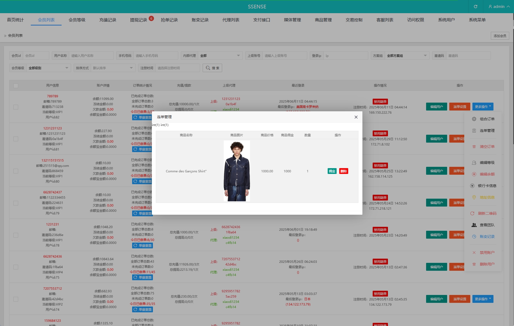Image resolution: width=514 pixels, height=326 pixels.
Task: Click the green 佣金 button in dialog
Action: coord(332,171)
